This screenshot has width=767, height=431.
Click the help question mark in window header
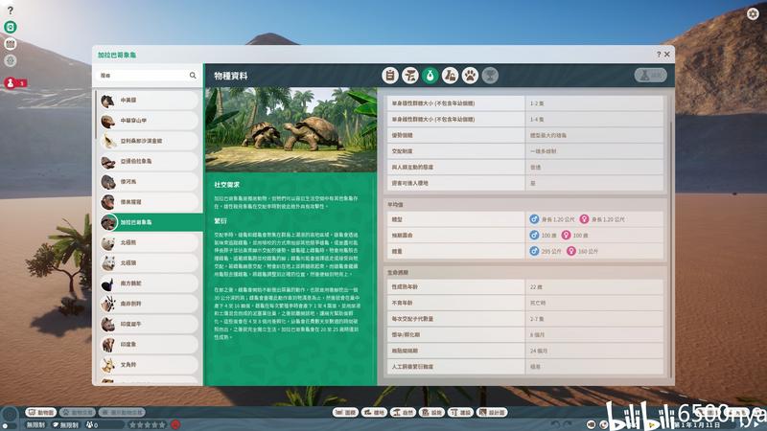click(x=659, y=55)
